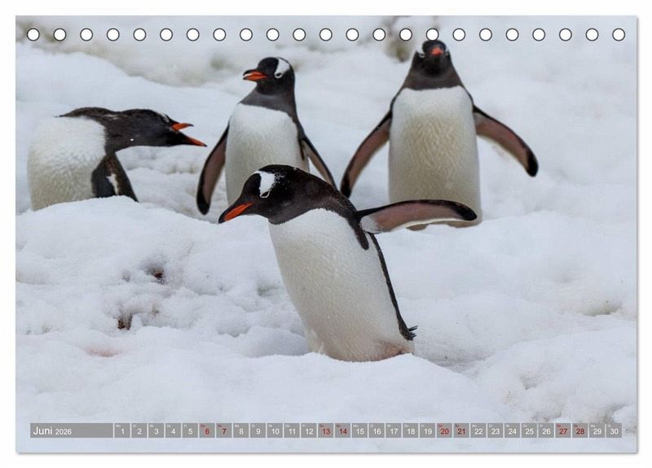Select day 11 in the calendar strip

click(292, 431)
